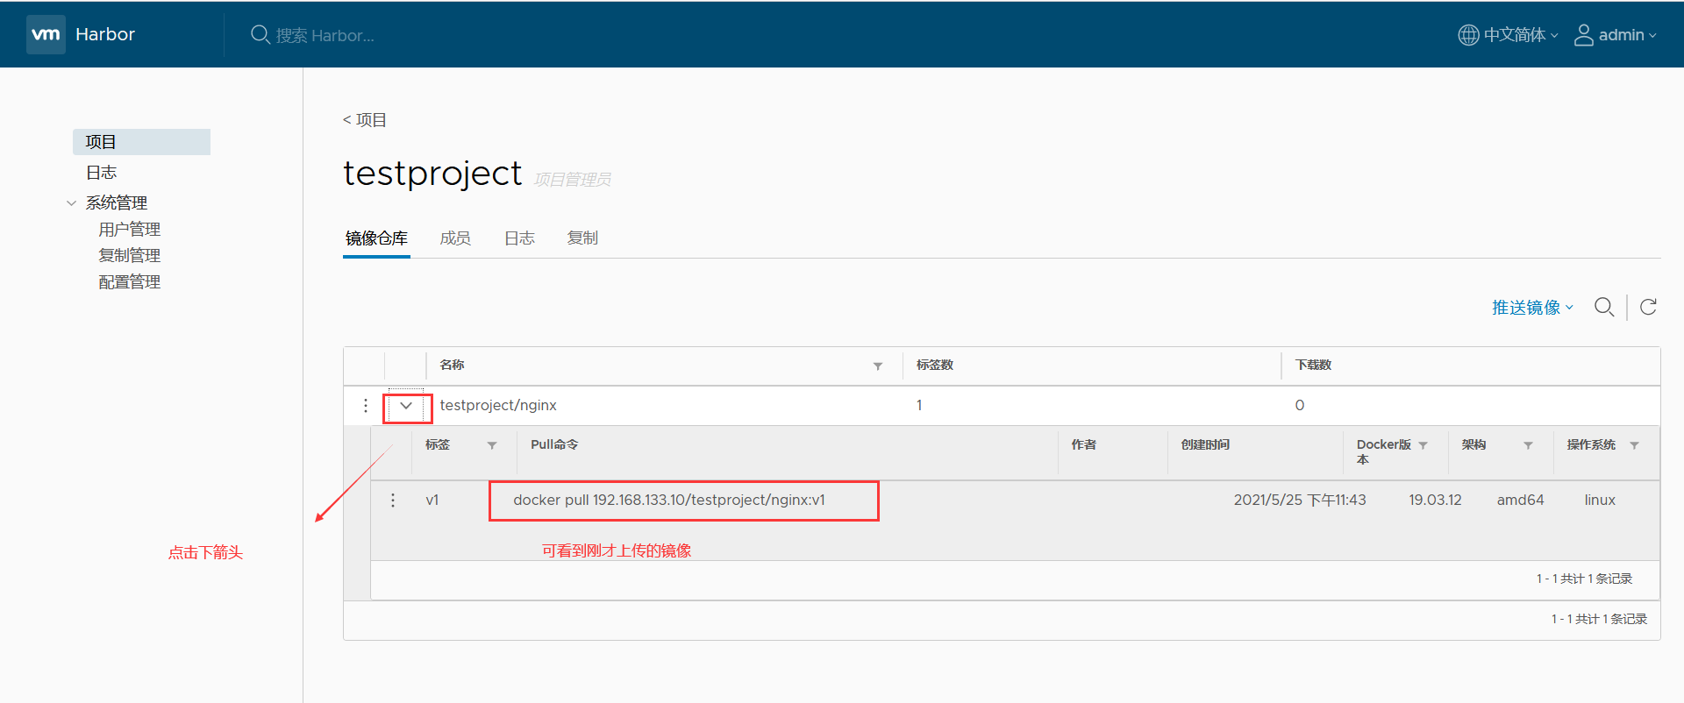Viewport: 1684px width, 703px height.
Task: Click the v1 tag cell
Action: coord(432,501)
